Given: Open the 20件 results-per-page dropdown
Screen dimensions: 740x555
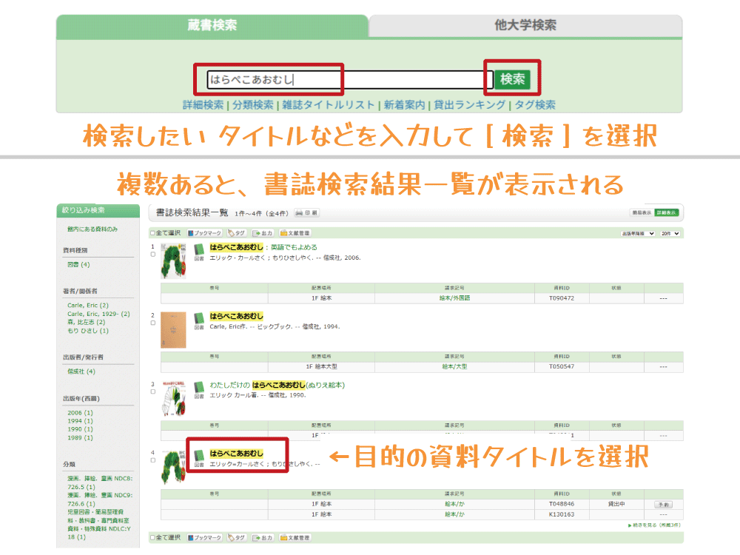Looking at the screenshot, I should (670, 233).
